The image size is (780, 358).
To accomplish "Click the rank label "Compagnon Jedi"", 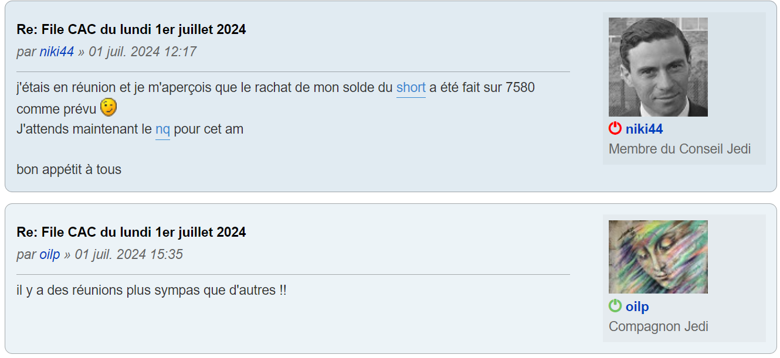I will (x=659, y=326).
